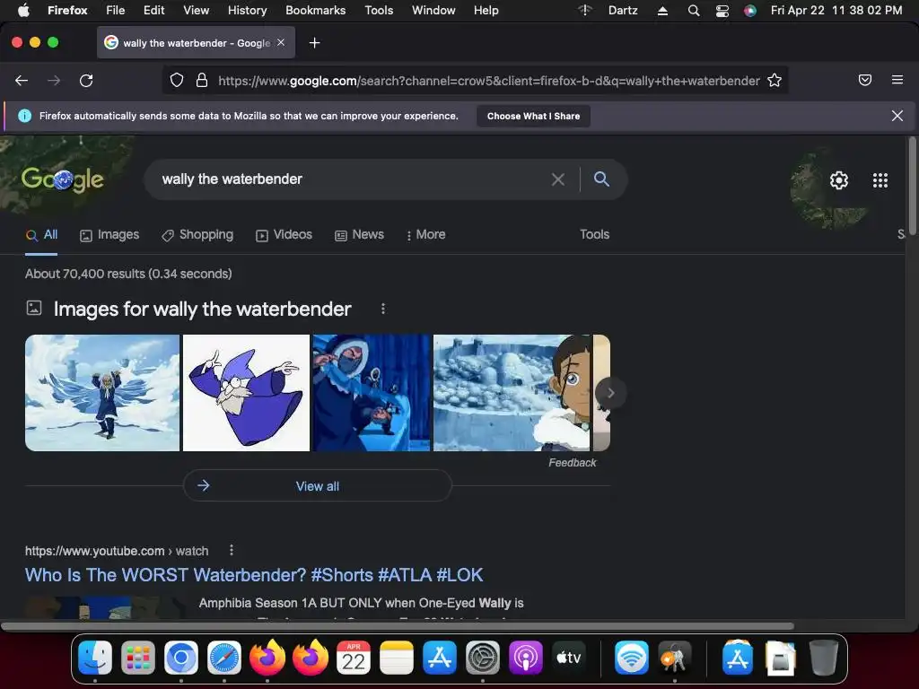Open System Preferences from the dock
This screenshot has width=919, height=689.
coord(483,658)
